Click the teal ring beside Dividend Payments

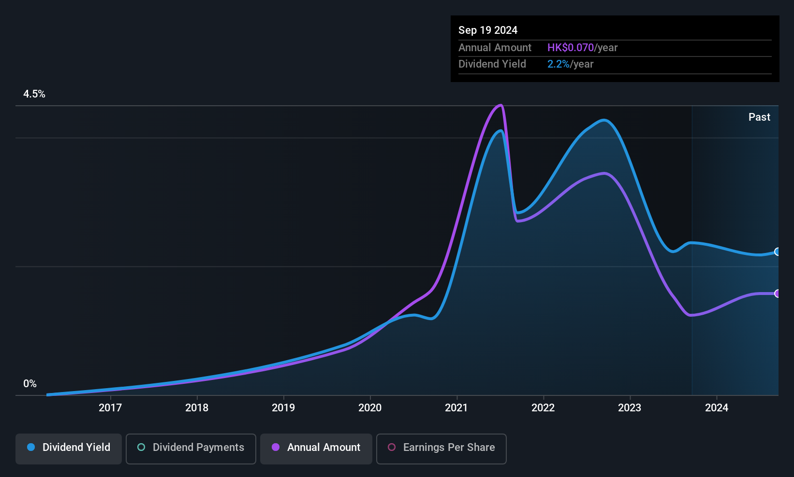click(x=141, y=447)
